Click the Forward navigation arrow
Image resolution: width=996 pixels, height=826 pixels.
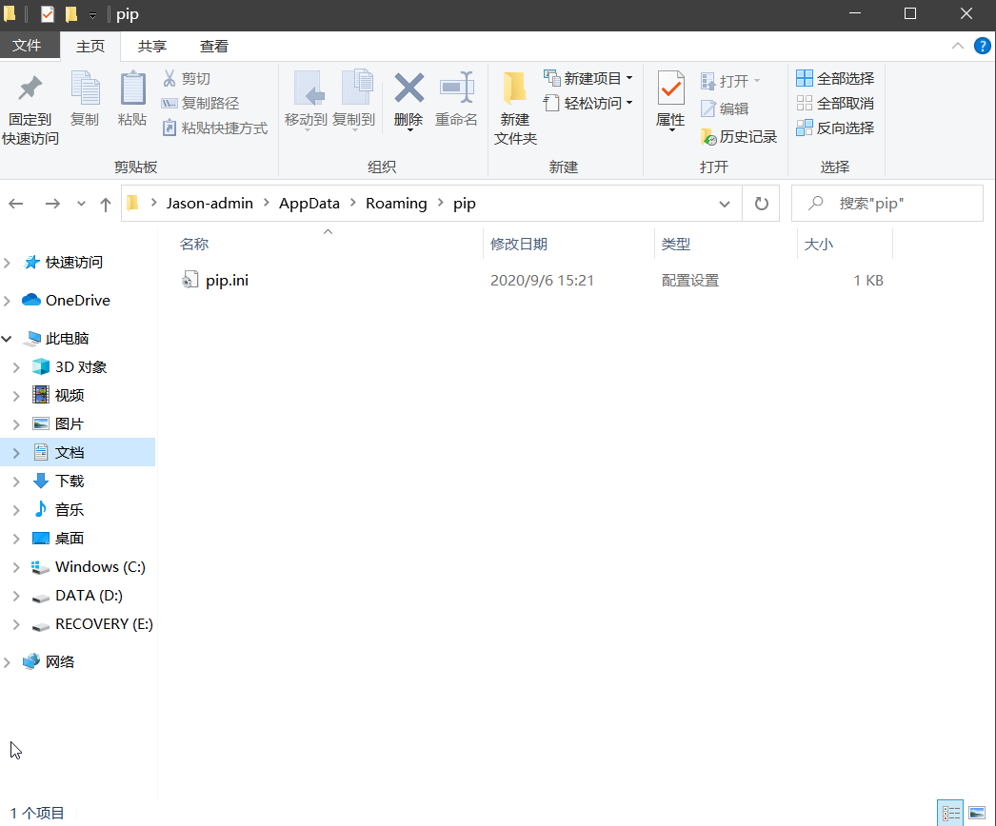(52, 204)
